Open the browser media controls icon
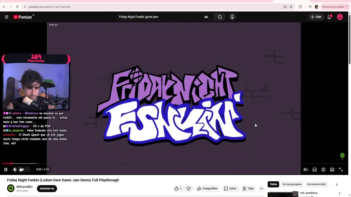Viewport: 351px width, 197px height. 310,7
